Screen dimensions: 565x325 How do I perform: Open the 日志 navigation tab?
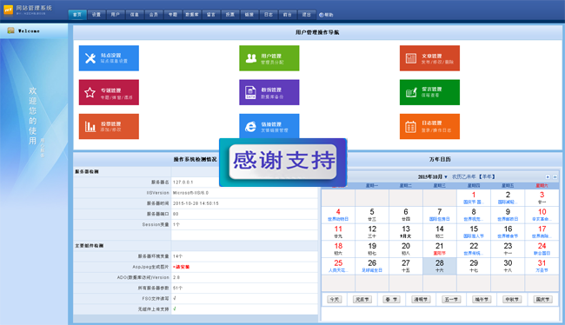(268, 15)
